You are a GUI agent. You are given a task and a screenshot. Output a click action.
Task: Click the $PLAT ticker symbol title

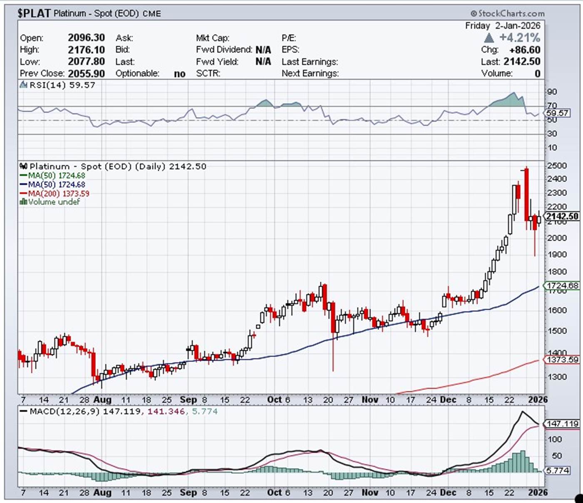(34, 13)
